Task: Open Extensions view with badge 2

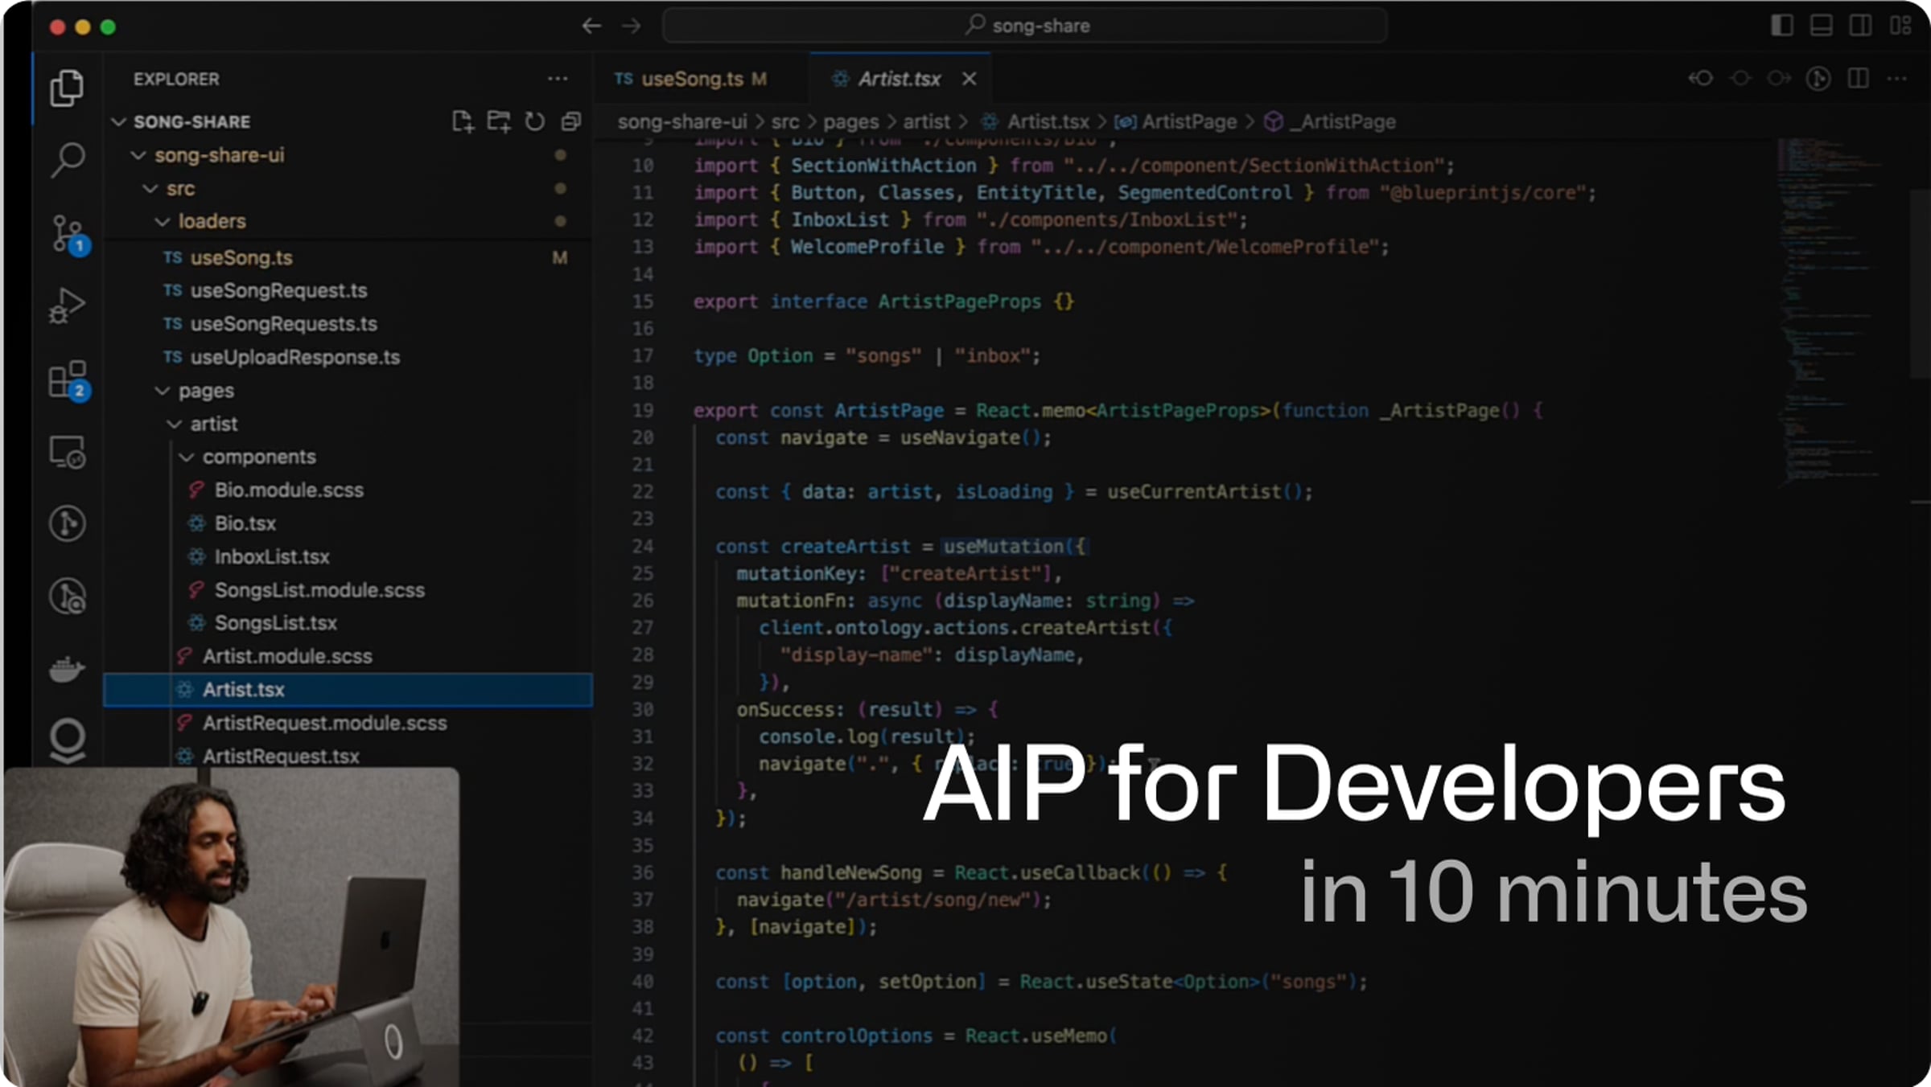Action: pos(68,379)
